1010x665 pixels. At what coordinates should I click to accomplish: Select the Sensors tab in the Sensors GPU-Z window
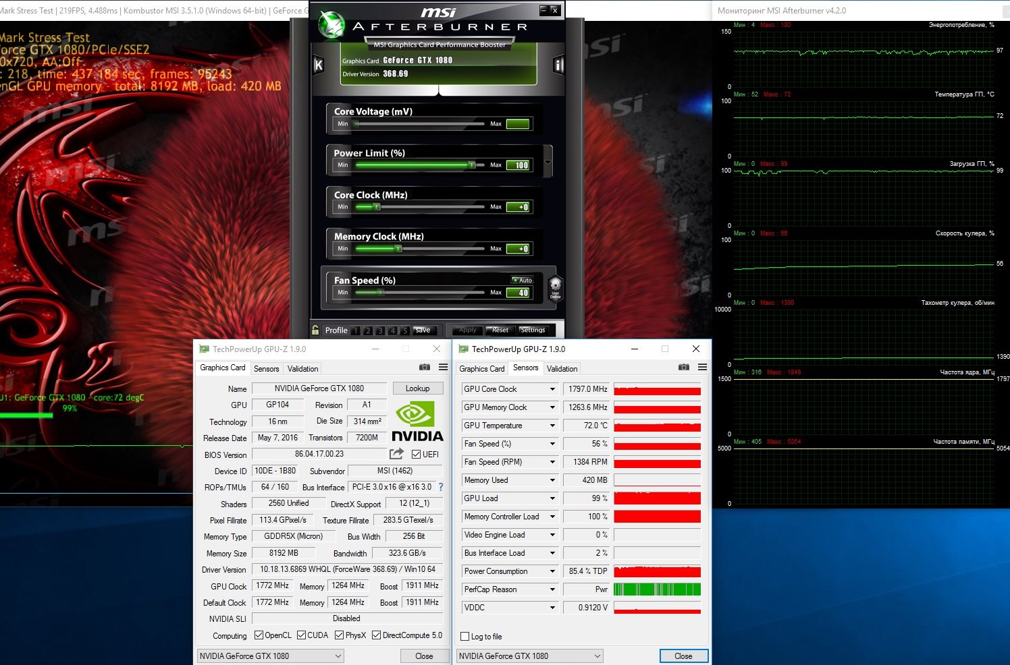(x=525, y=368)
